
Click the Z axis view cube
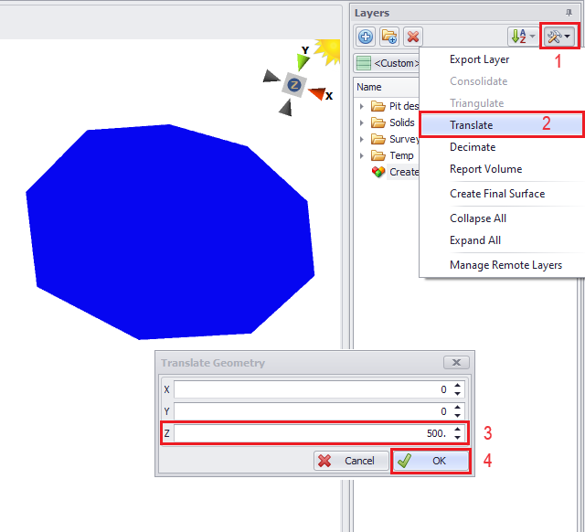[x=294, y=85]
